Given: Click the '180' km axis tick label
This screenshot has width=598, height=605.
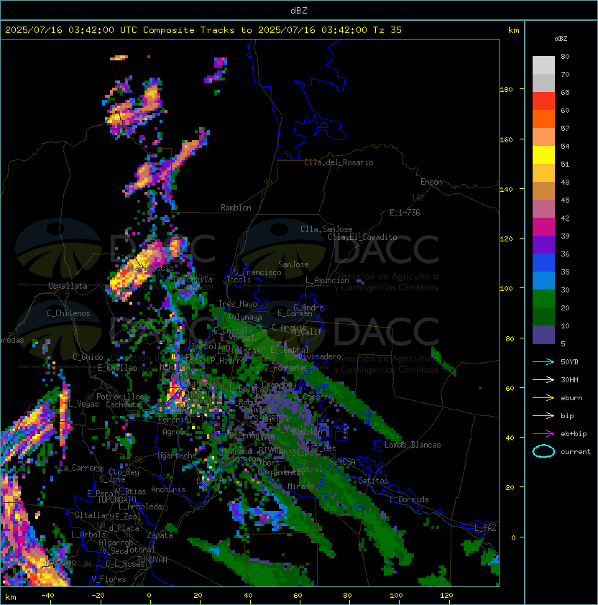Looking at the screenshot, I should click(x=506, y=90).
